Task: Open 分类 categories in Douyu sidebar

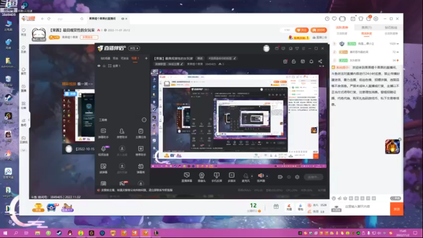Action: pyautogui.click(x=23, y=105)
